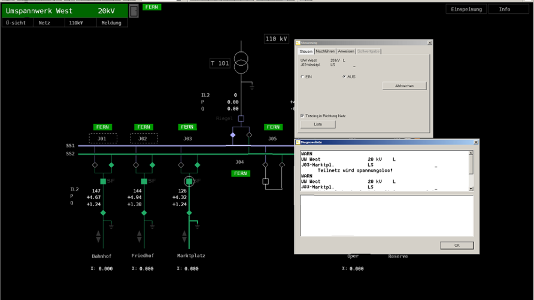
Task: Click the door icon beside the station title
Action: point(134,11)
